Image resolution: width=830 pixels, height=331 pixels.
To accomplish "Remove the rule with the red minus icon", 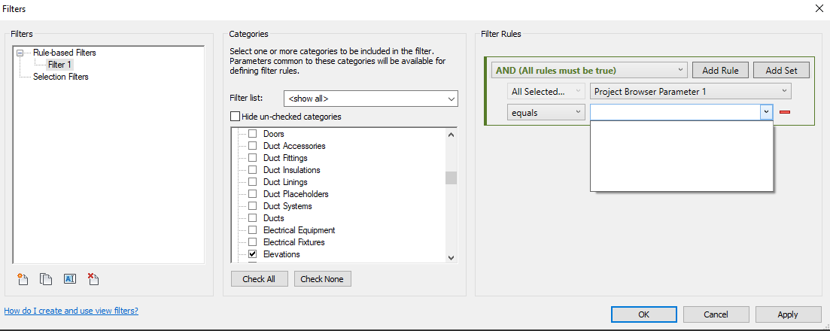I will click(785, 112).
